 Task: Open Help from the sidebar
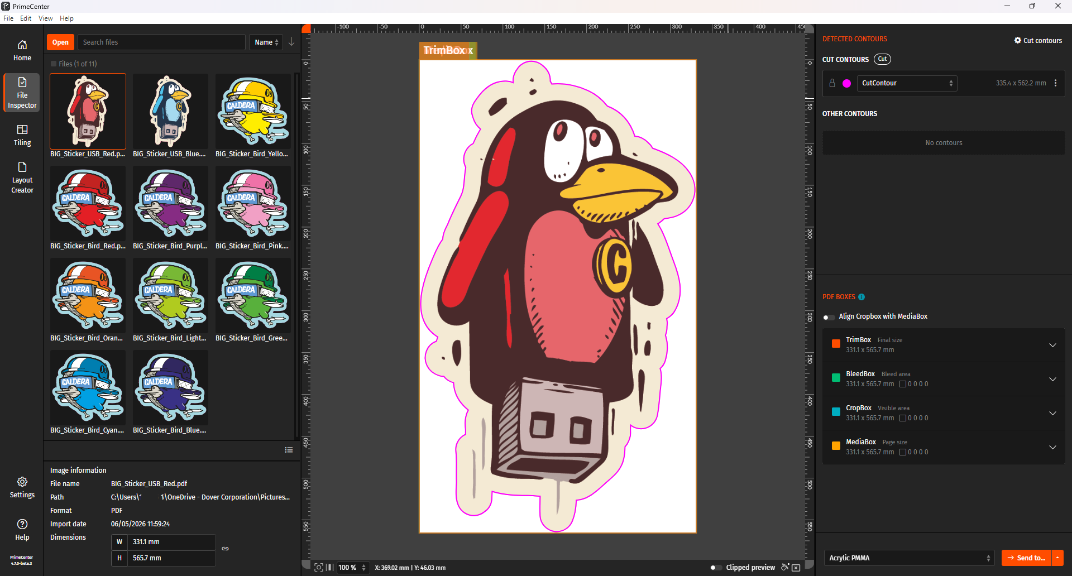(x=22, y=530)
